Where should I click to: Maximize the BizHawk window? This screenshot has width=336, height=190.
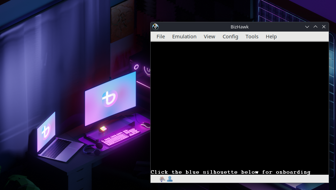click(x=315, y=27)
